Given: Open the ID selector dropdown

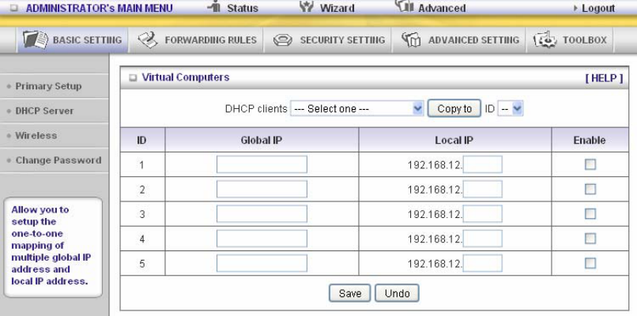Looking at the screenshot, I should (x=511, y=108).
